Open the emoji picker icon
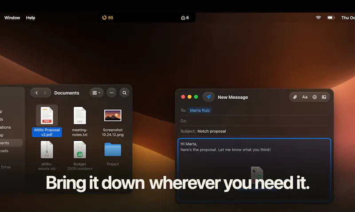This screenshot has height=212, width=355. (315, 97)
